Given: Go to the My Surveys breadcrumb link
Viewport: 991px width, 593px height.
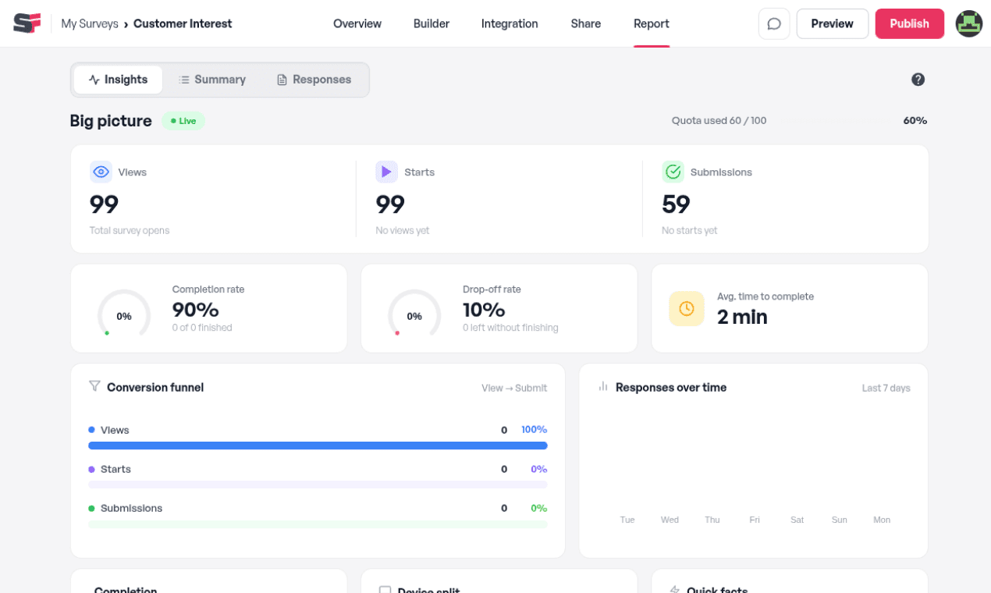Looking at the screenshot, I should (x=90, y=23).
